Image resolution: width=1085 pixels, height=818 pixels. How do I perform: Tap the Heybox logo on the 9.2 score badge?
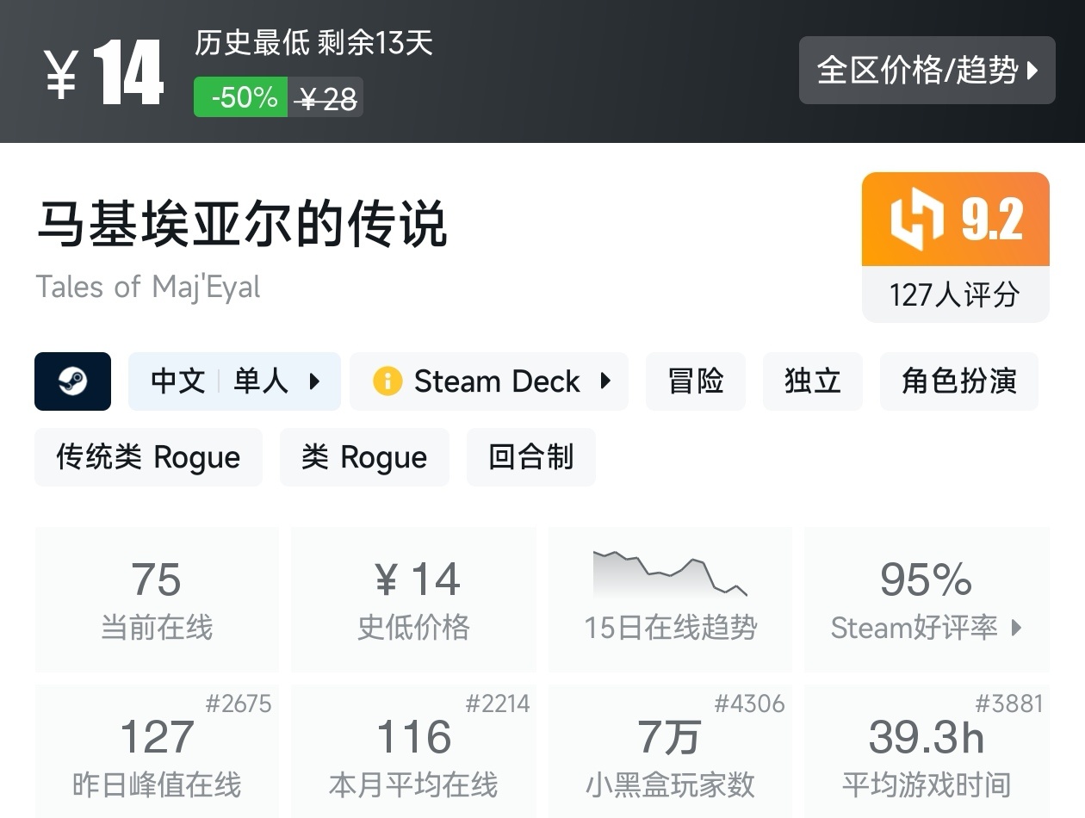[x=918, y=219]
